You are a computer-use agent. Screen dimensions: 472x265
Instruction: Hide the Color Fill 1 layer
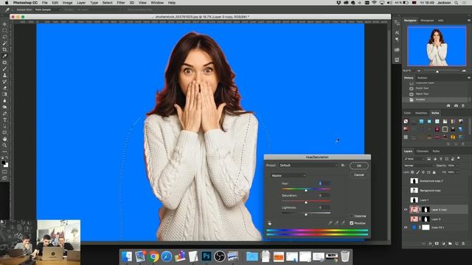406,227
